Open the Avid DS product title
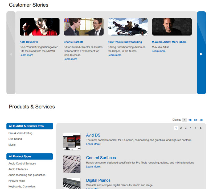Image resolution: width=213 pixels, height=189 pixels. click(x=93, y=135)
